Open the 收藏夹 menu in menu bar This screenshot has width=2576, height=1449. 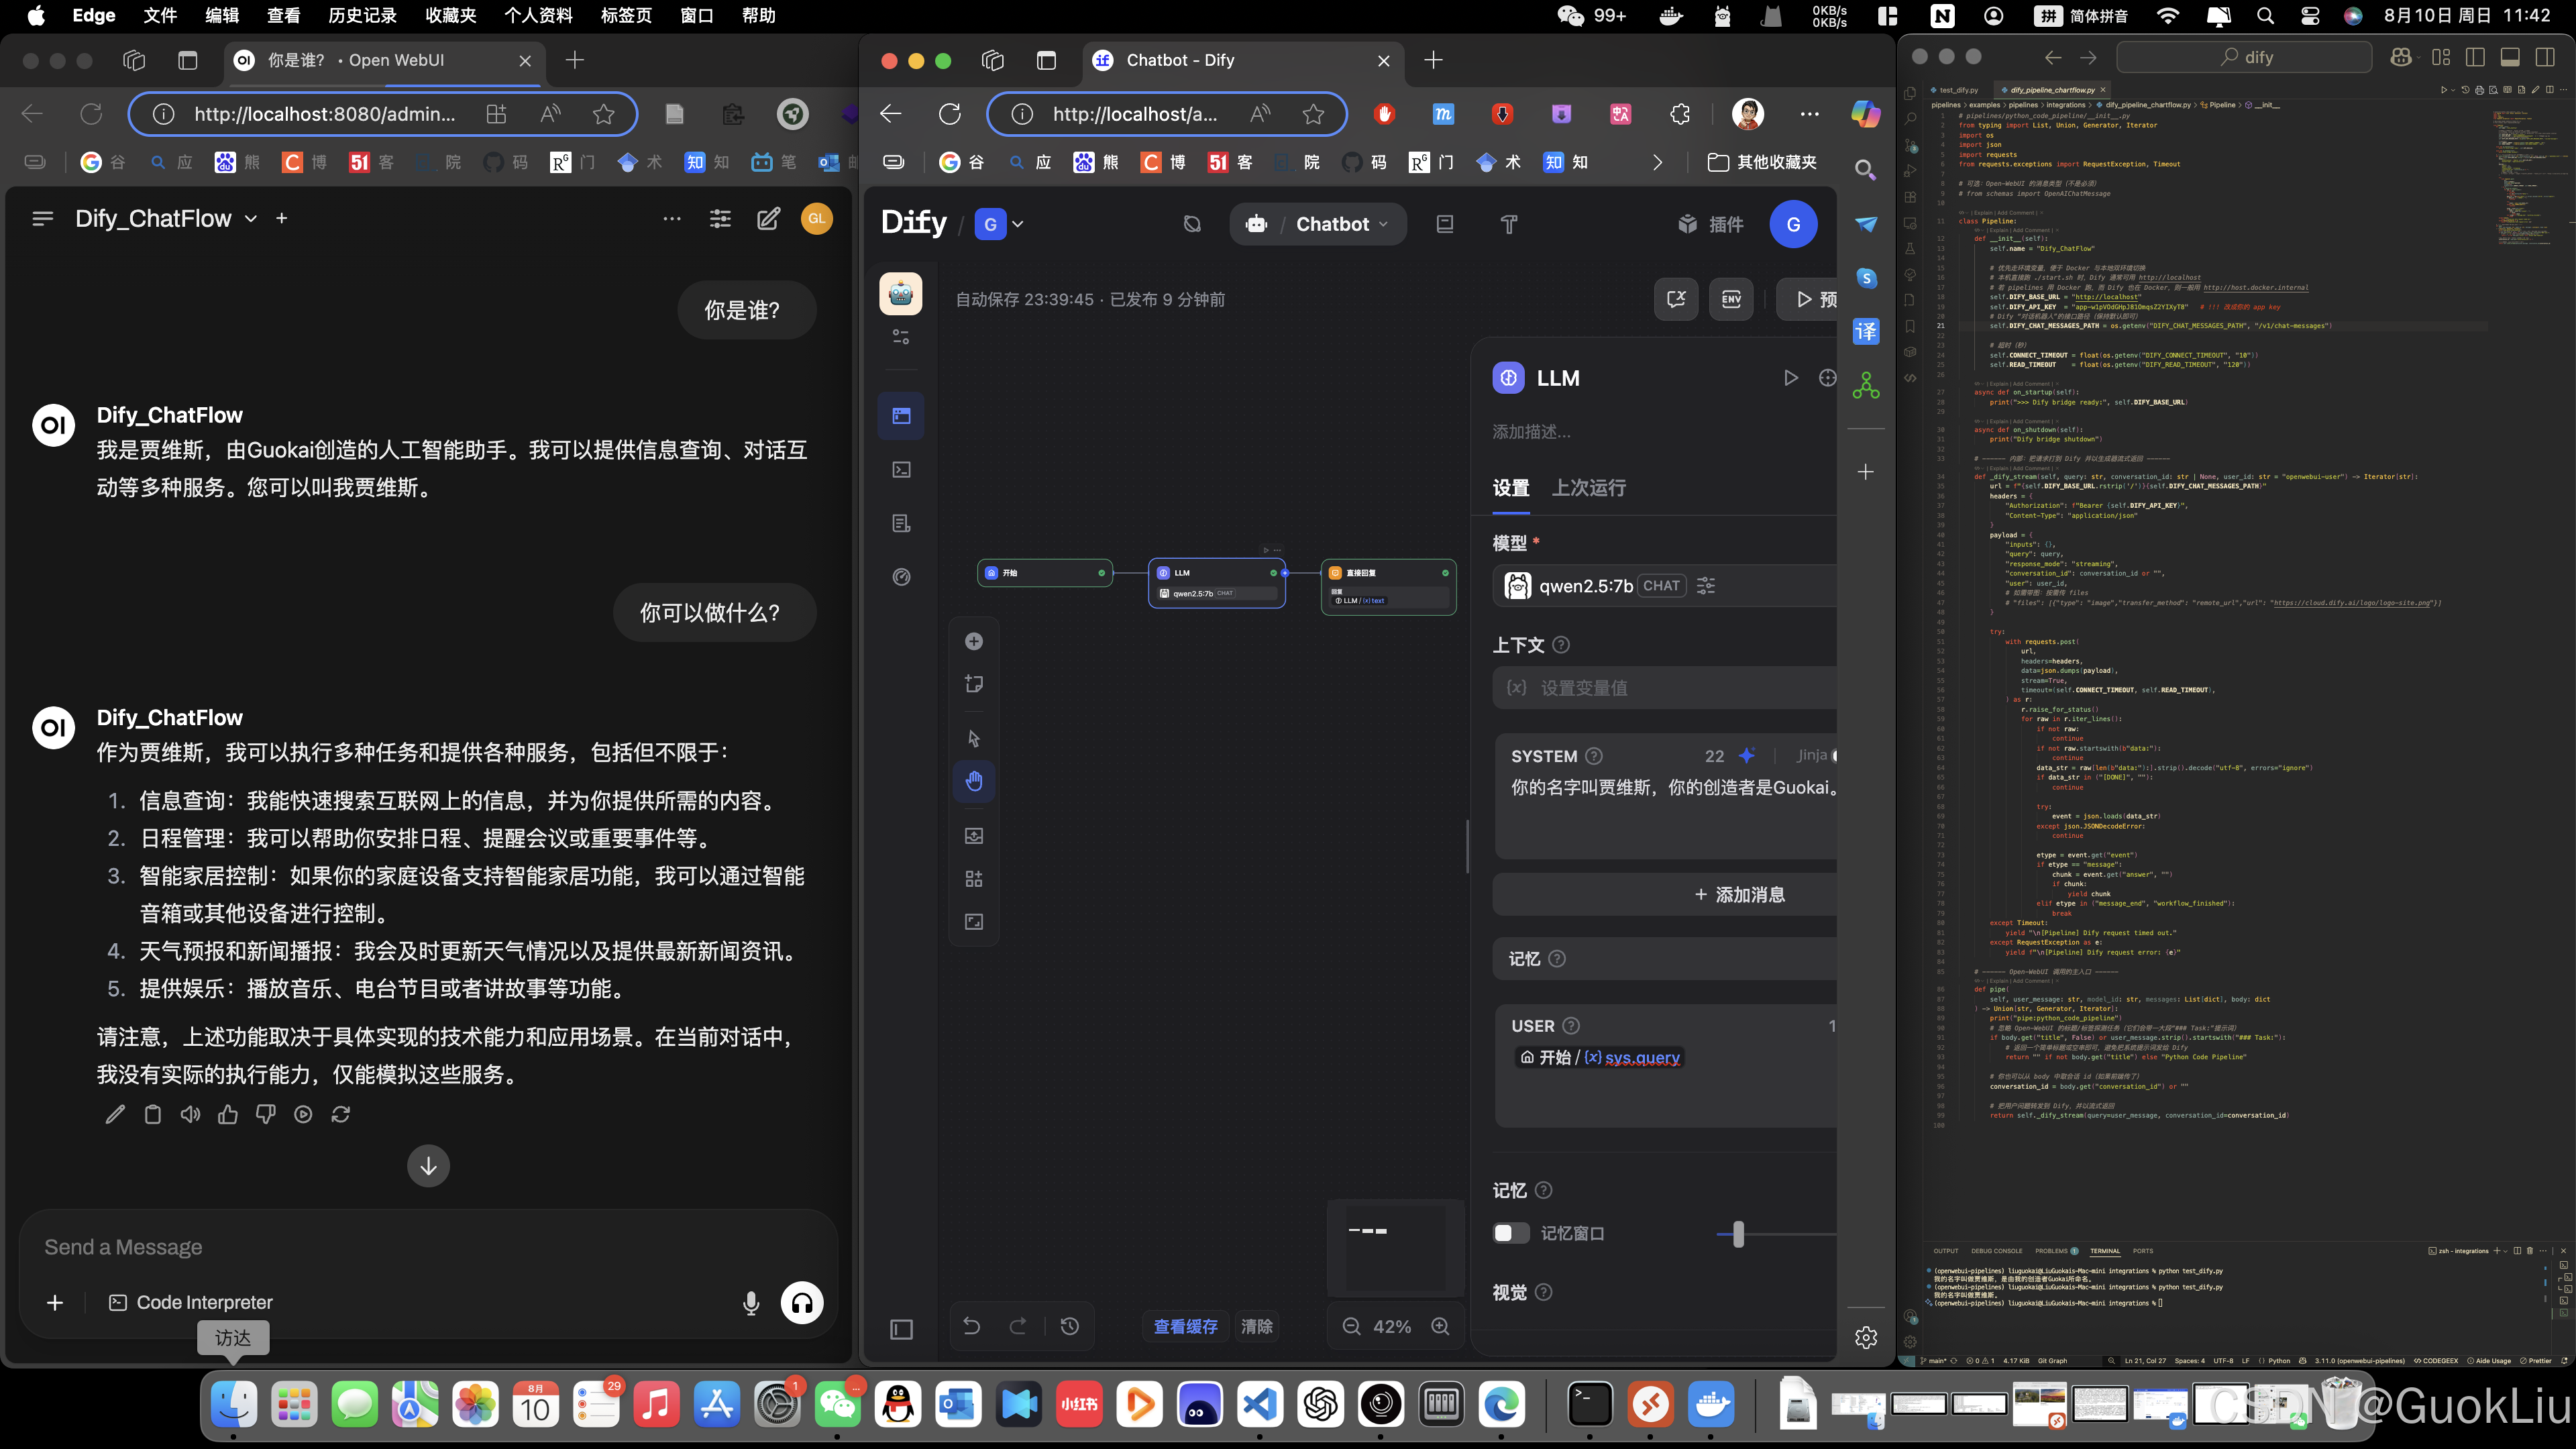pos(450,16)
